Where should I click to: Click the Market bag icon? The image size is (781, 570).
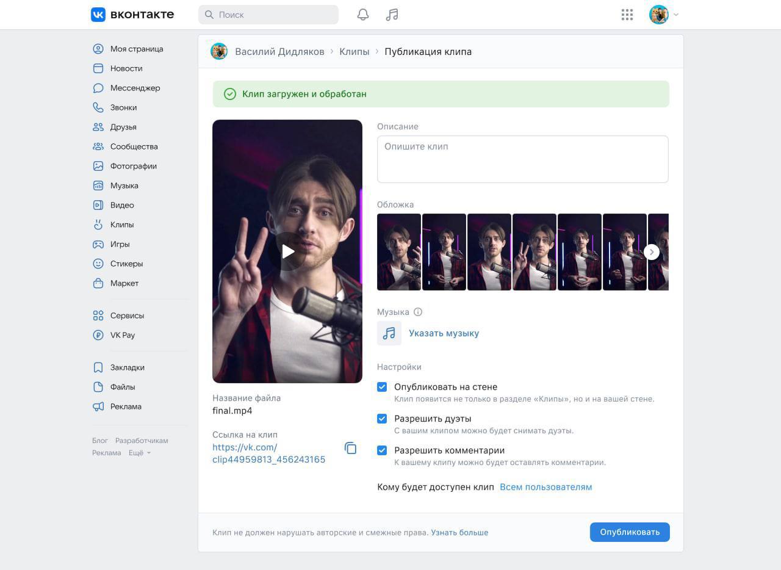[x=98, y=283]
